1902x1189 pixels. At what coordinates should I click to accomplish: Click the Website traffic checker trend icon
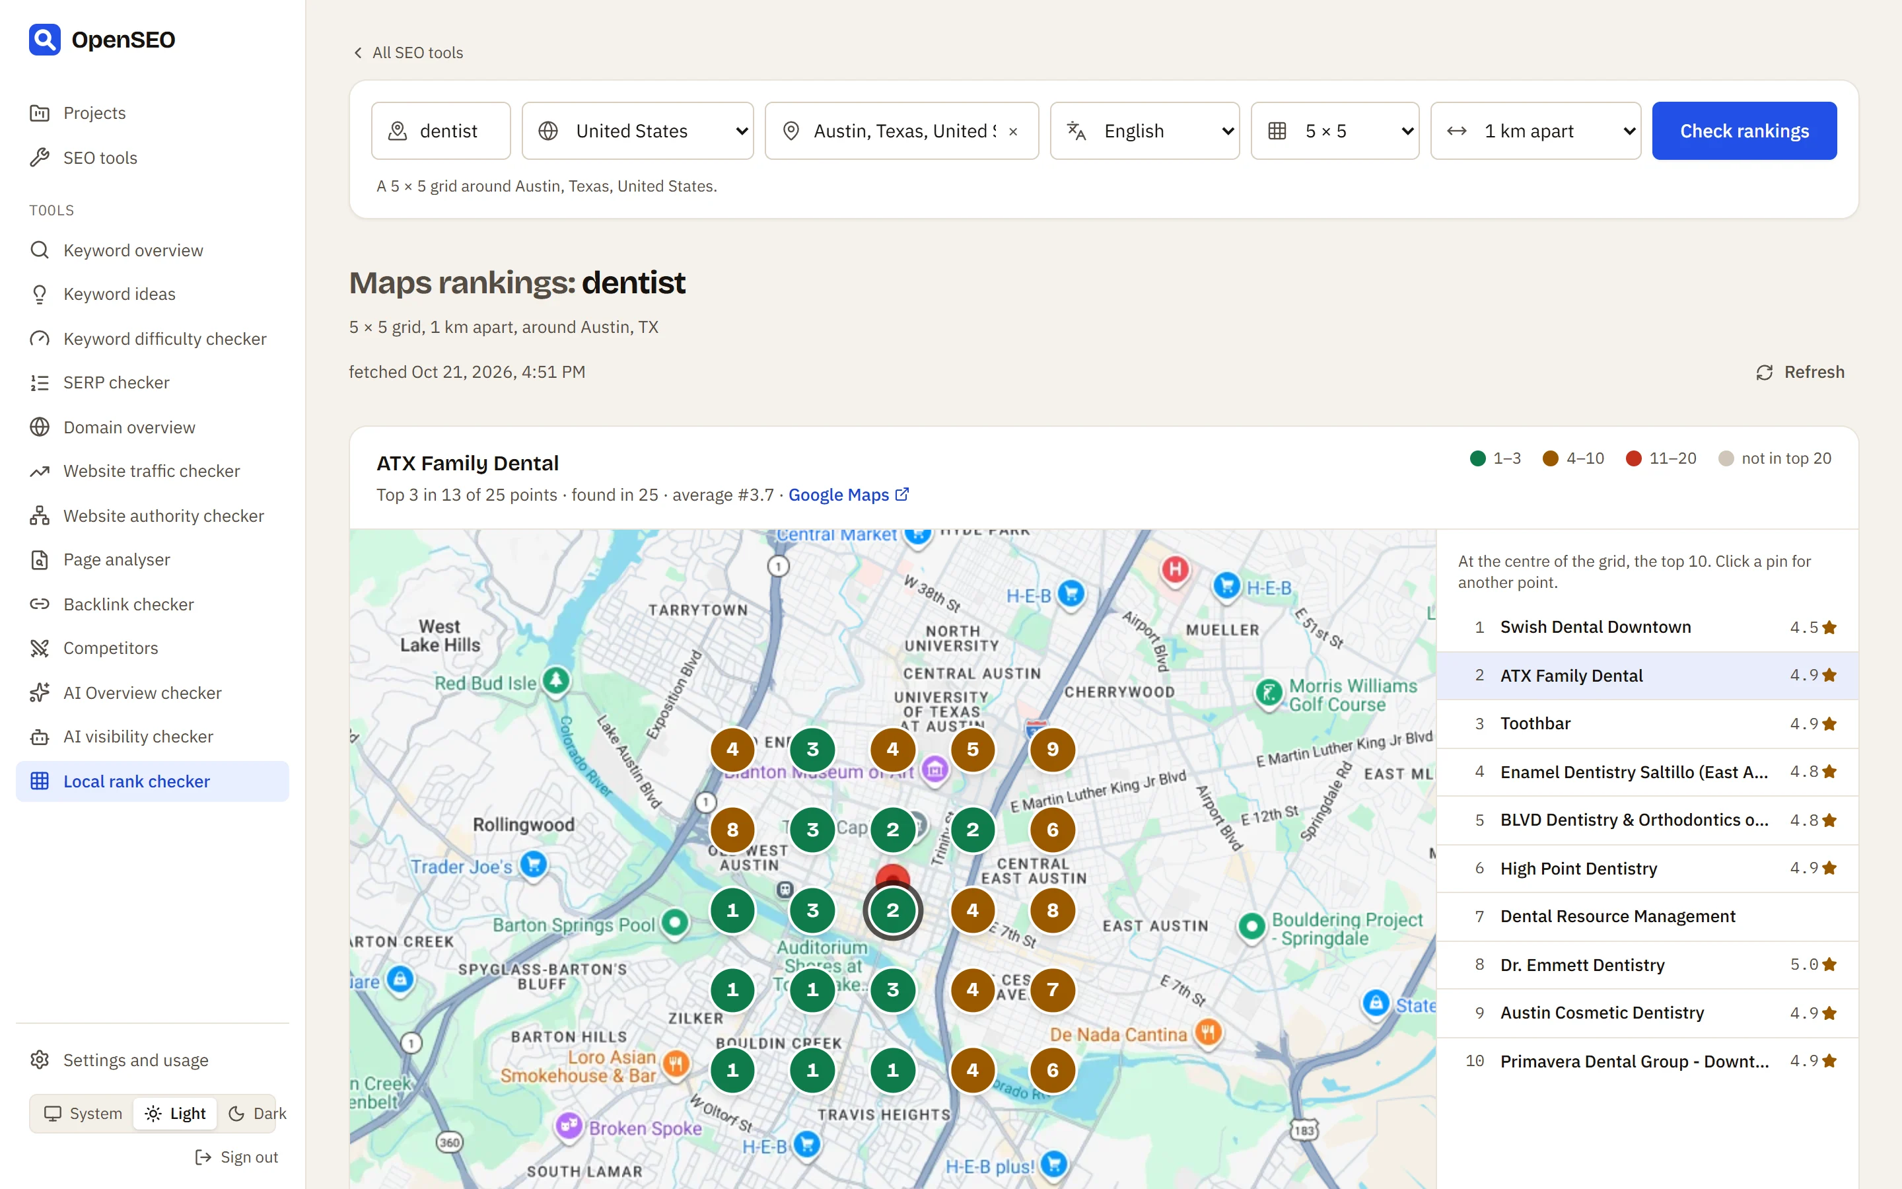pyautogui.click(x=40, y=471)
